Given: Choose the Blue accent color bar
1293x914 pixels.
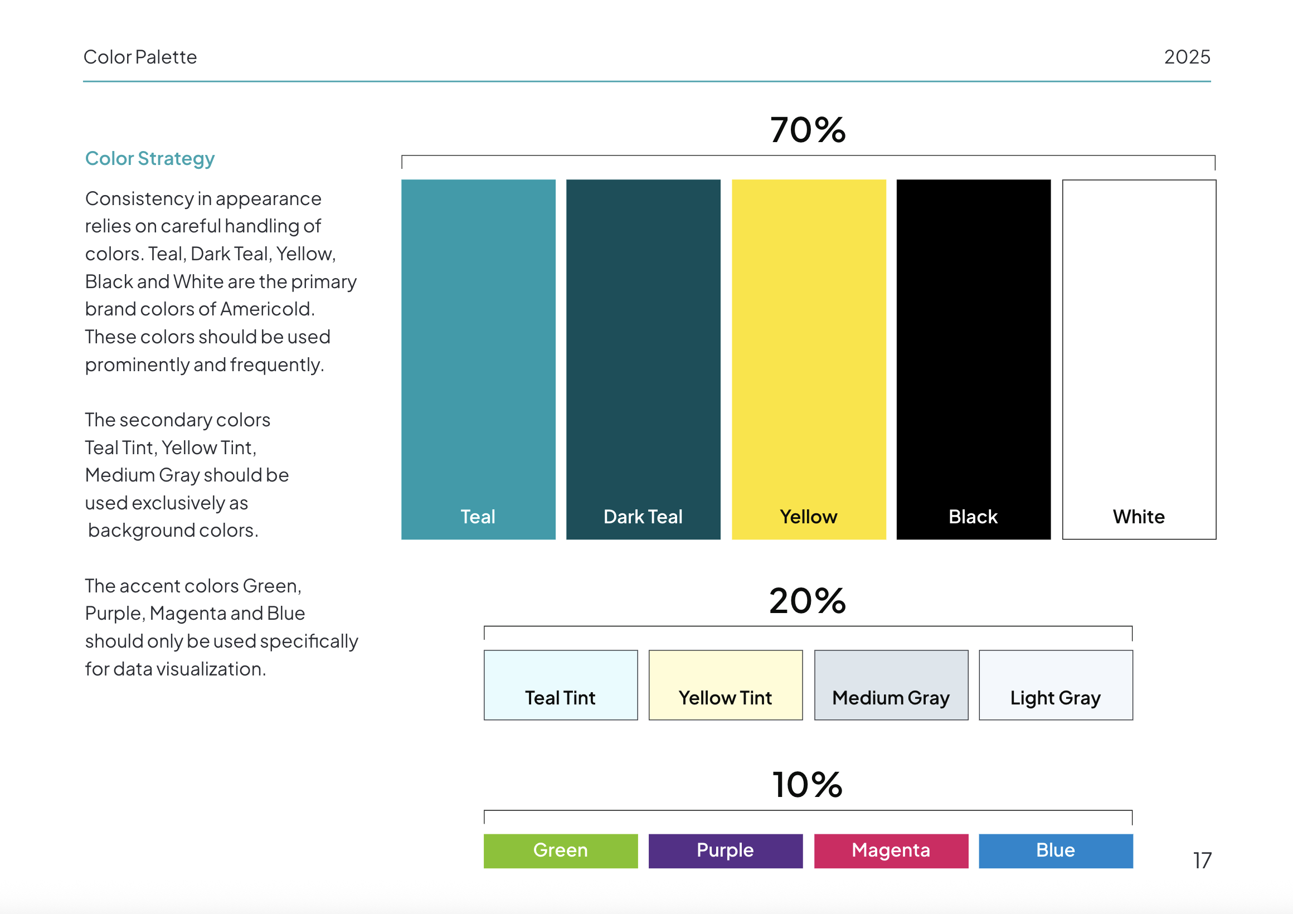Looking at the screenshot, I should pos(1056,851).
